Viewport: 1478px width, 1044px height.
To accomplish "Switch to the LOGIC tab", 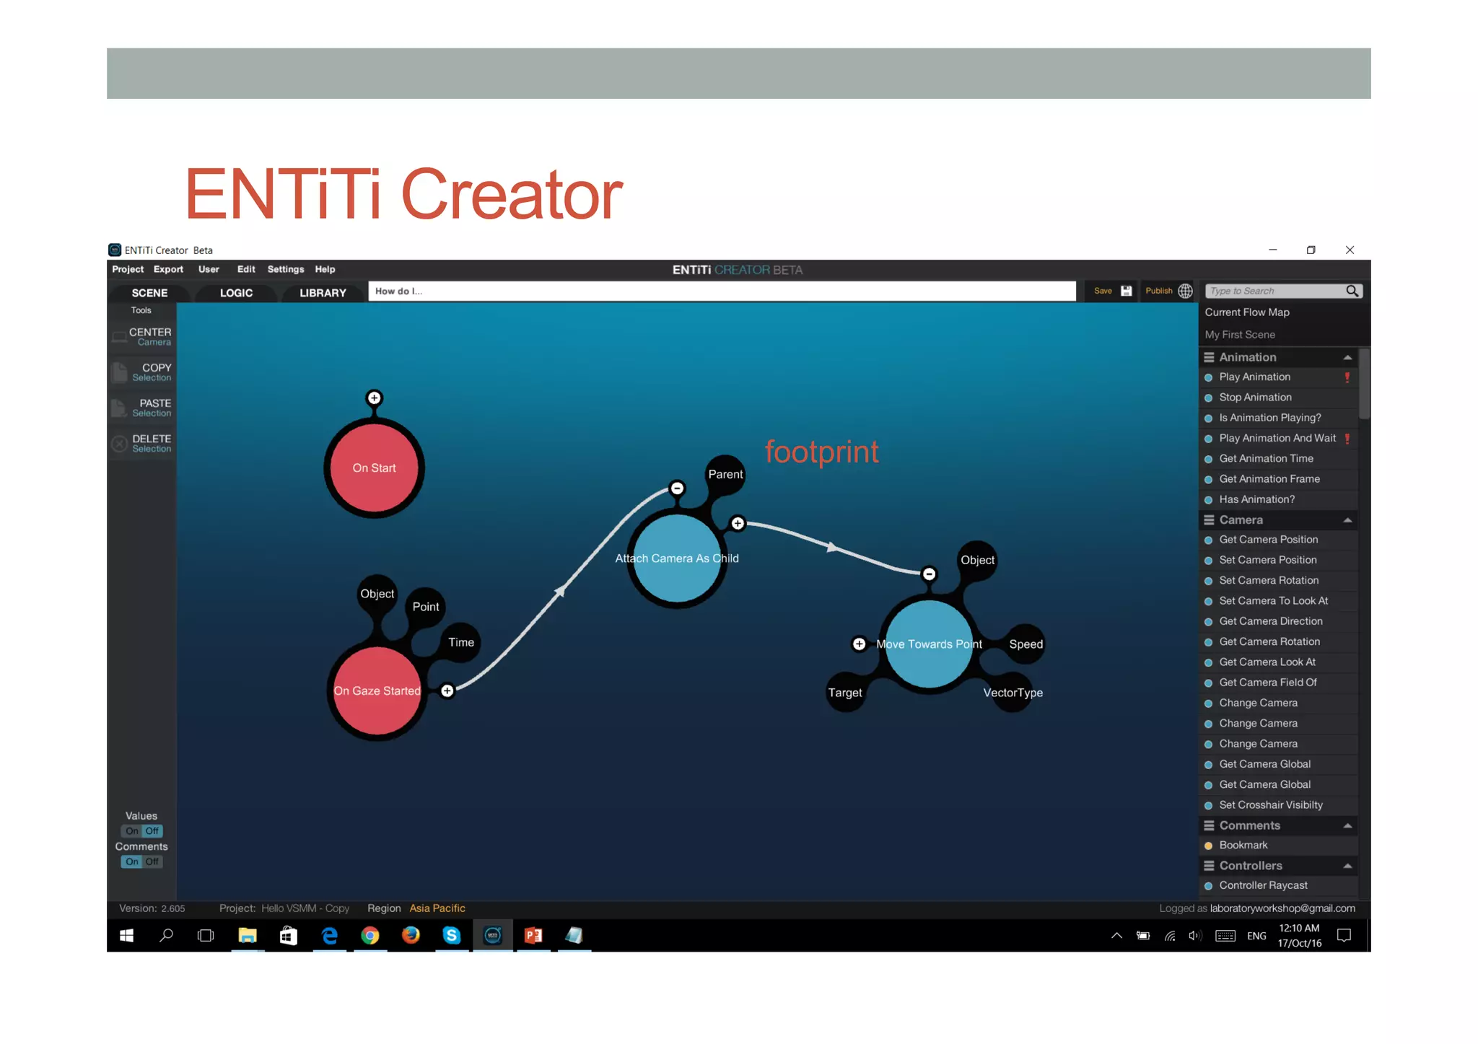I will coord(236,293).
